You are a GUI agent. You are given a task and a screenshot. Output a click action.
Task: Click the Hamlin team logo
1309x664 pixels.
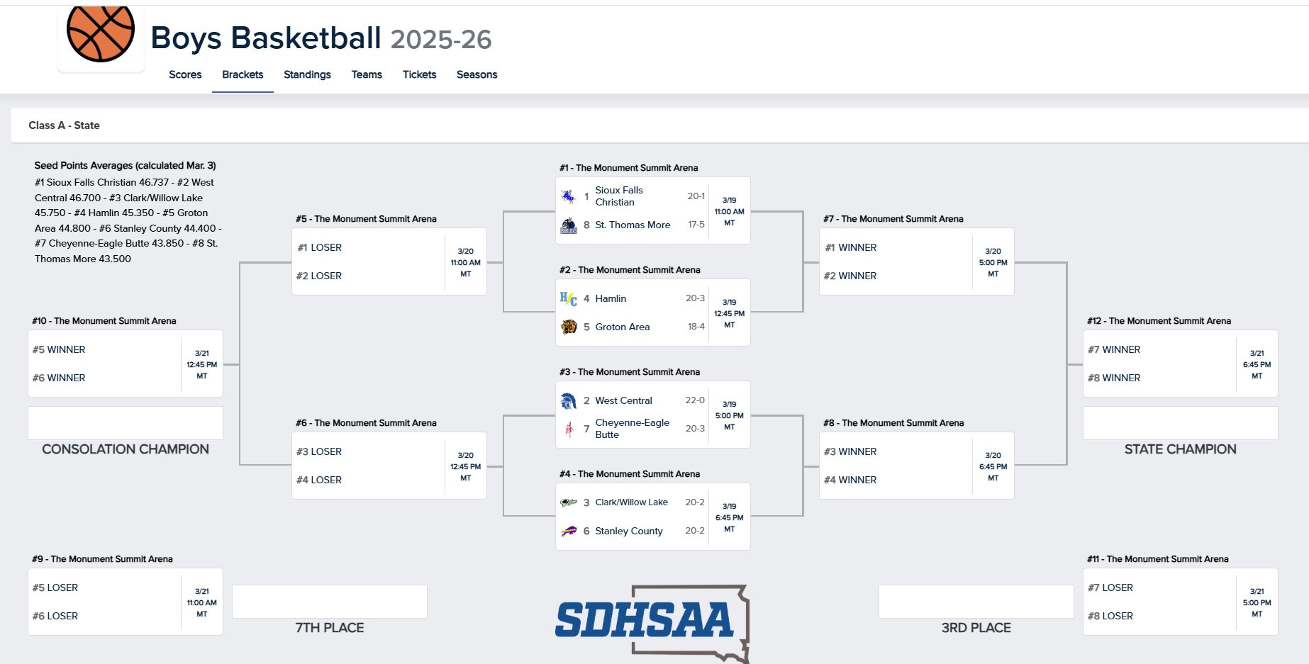coord(569,299)
